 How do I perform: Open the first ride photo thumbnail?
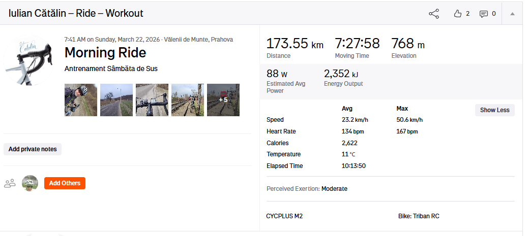pos(80,100)
